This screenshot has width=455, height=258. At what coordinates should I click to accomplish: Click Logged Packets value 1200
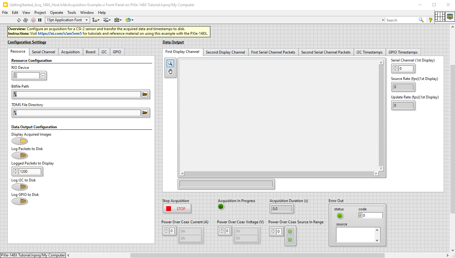coord(30,172)
